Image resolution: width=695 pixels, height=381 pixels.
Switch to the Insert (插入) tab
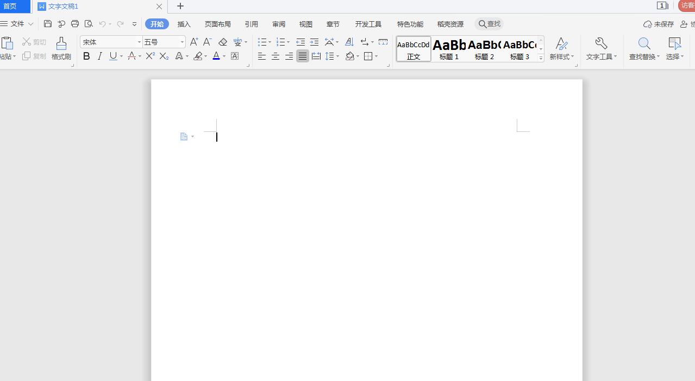pyautogui.click(x=184, y=24)
